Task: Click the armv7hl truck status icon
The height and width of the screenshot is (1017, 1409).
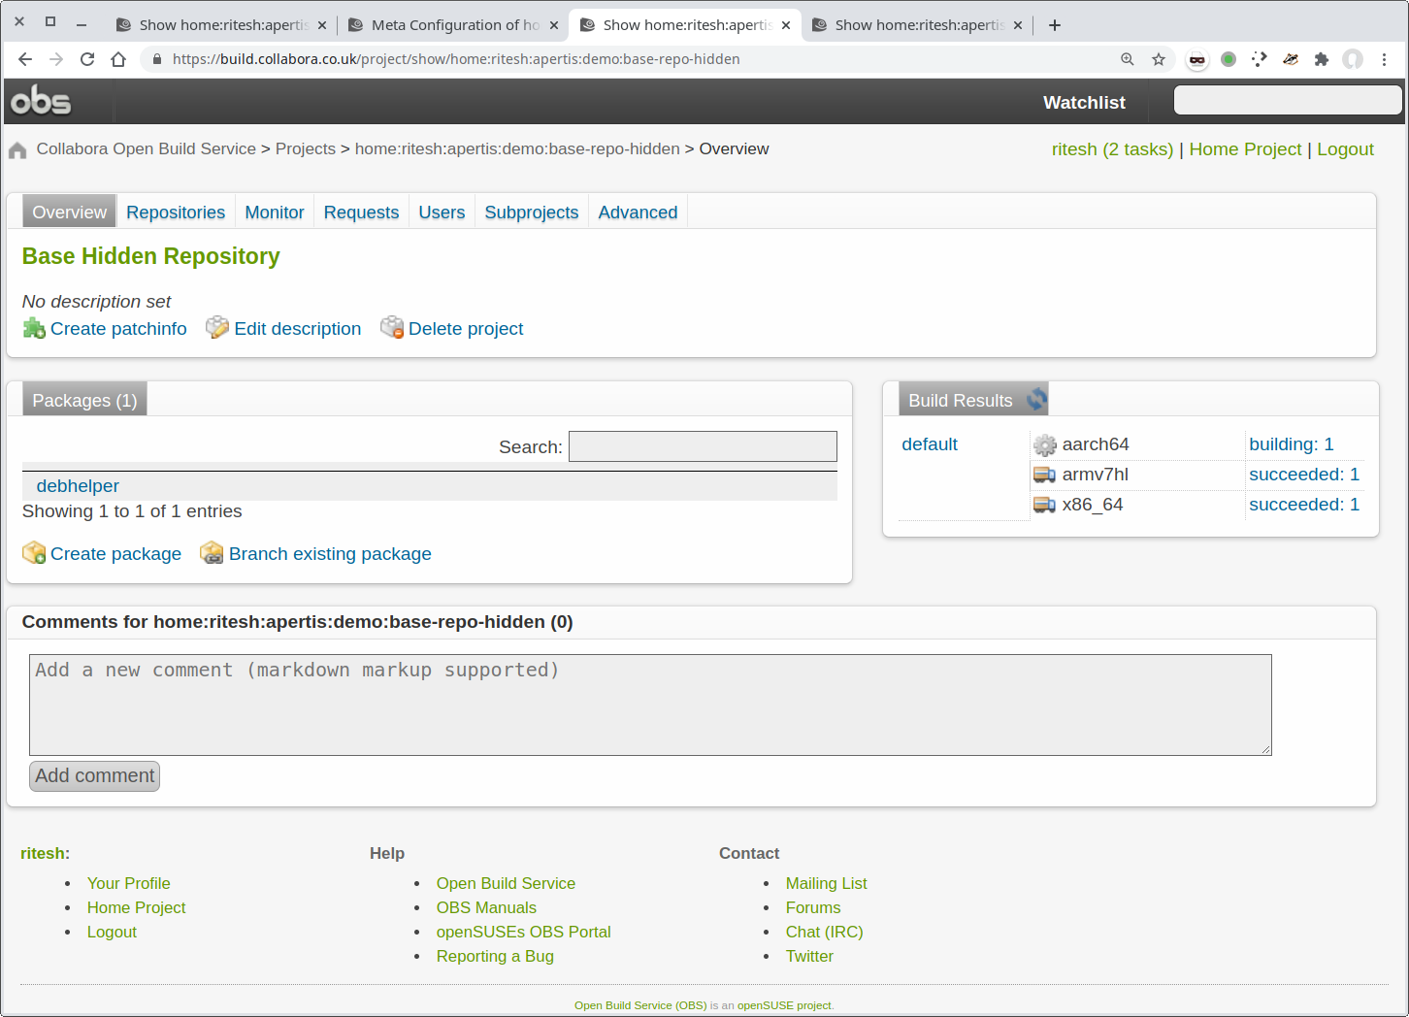Action: 1044,475
